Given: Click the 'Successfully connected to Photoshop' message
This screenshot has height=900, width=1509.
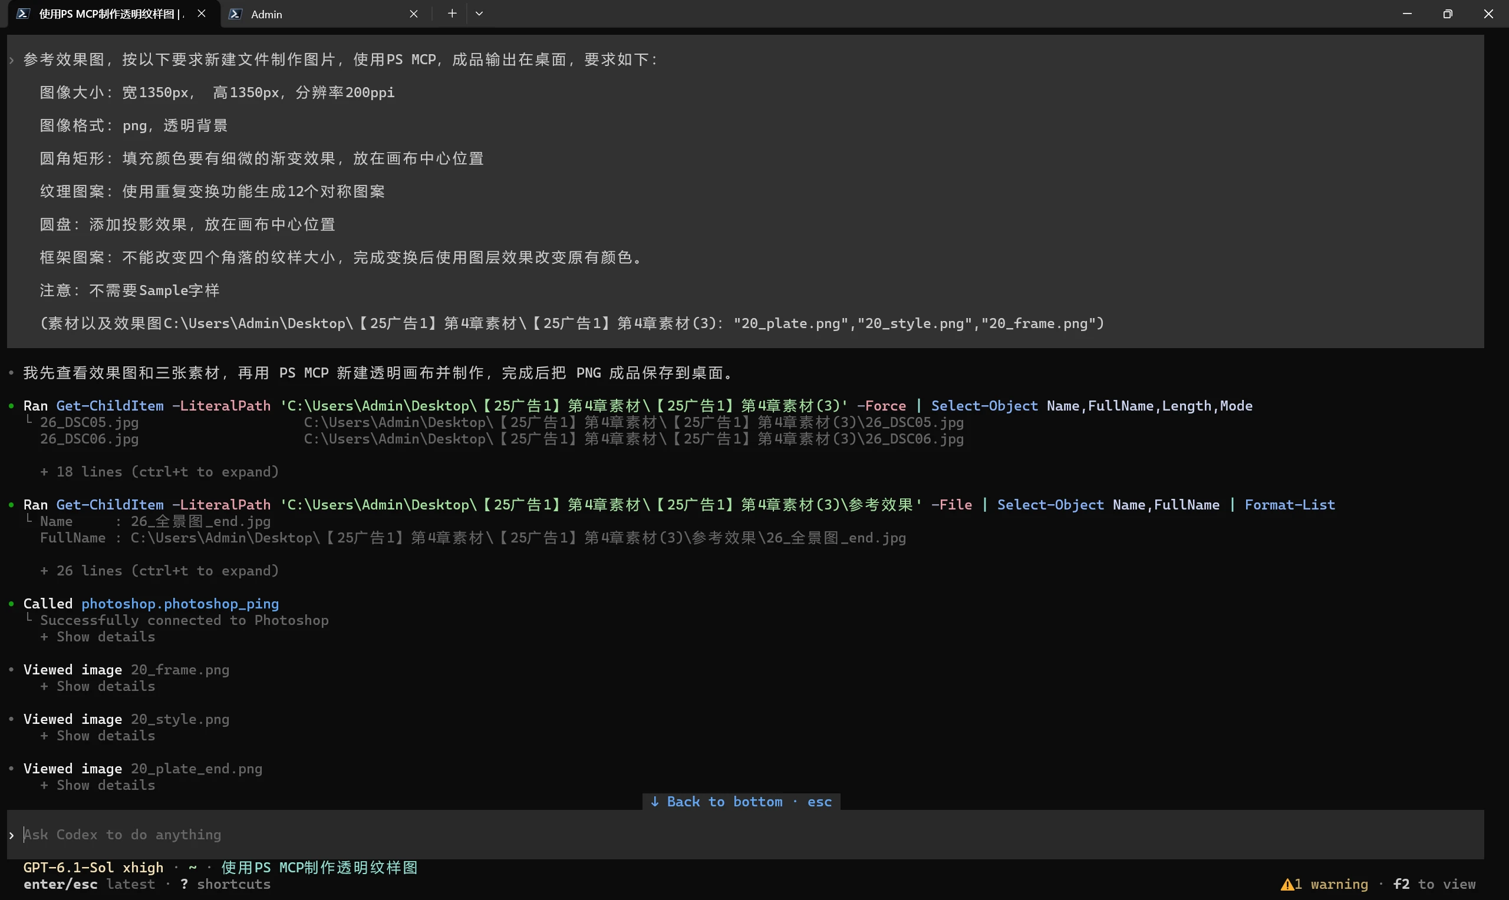Looking at the screenshot, I should pyautogui.click(x=184, y=620).
